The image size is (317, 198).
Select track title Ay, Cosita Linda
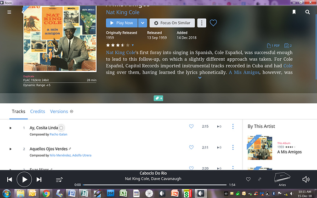pos(44,128)
